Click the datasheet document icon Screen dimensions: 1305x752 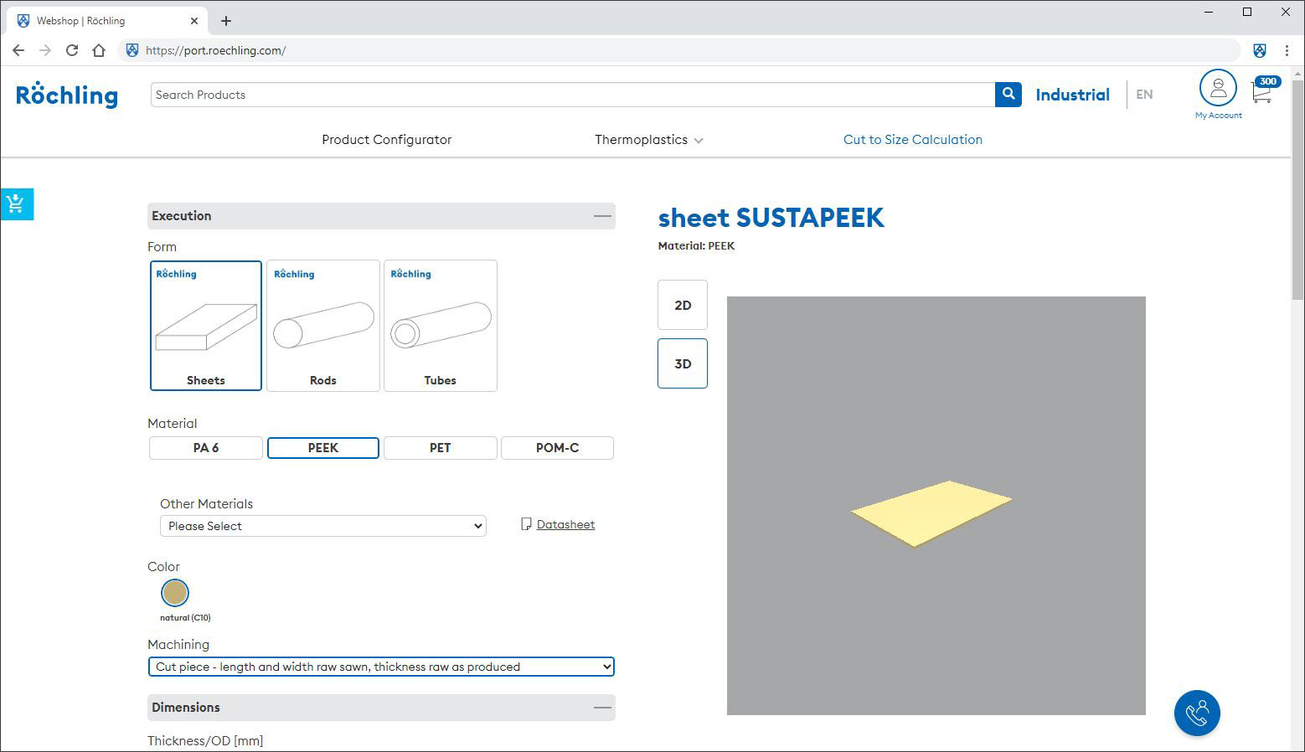[526, 524]
